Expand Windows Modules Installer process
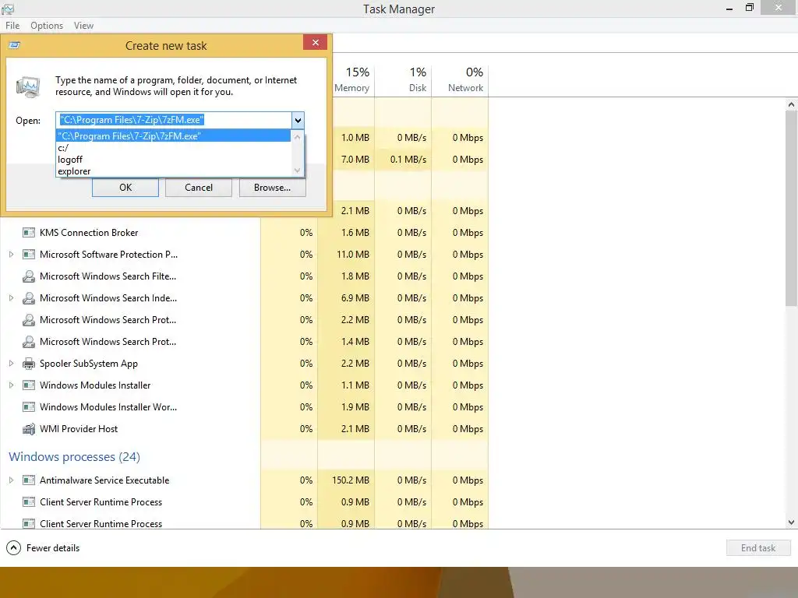798x598 pixels. click(x=11, y=385)
